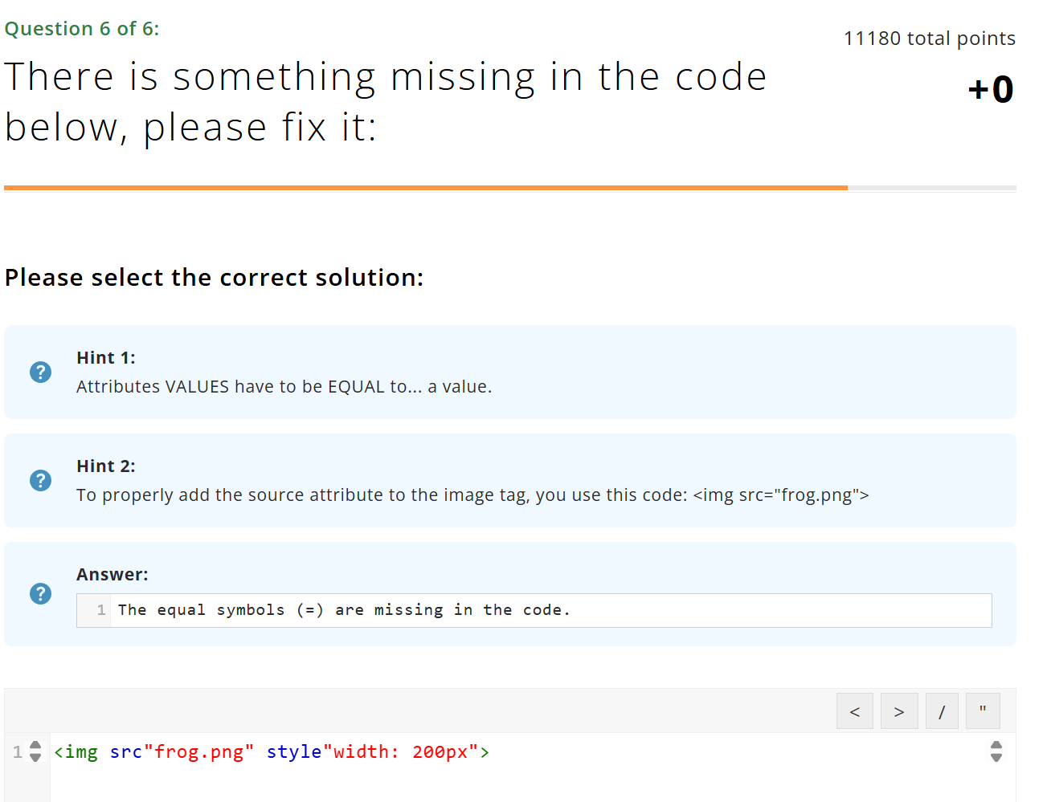
Task: Click the orange quiz progress bar
Action: coord(426,188)
